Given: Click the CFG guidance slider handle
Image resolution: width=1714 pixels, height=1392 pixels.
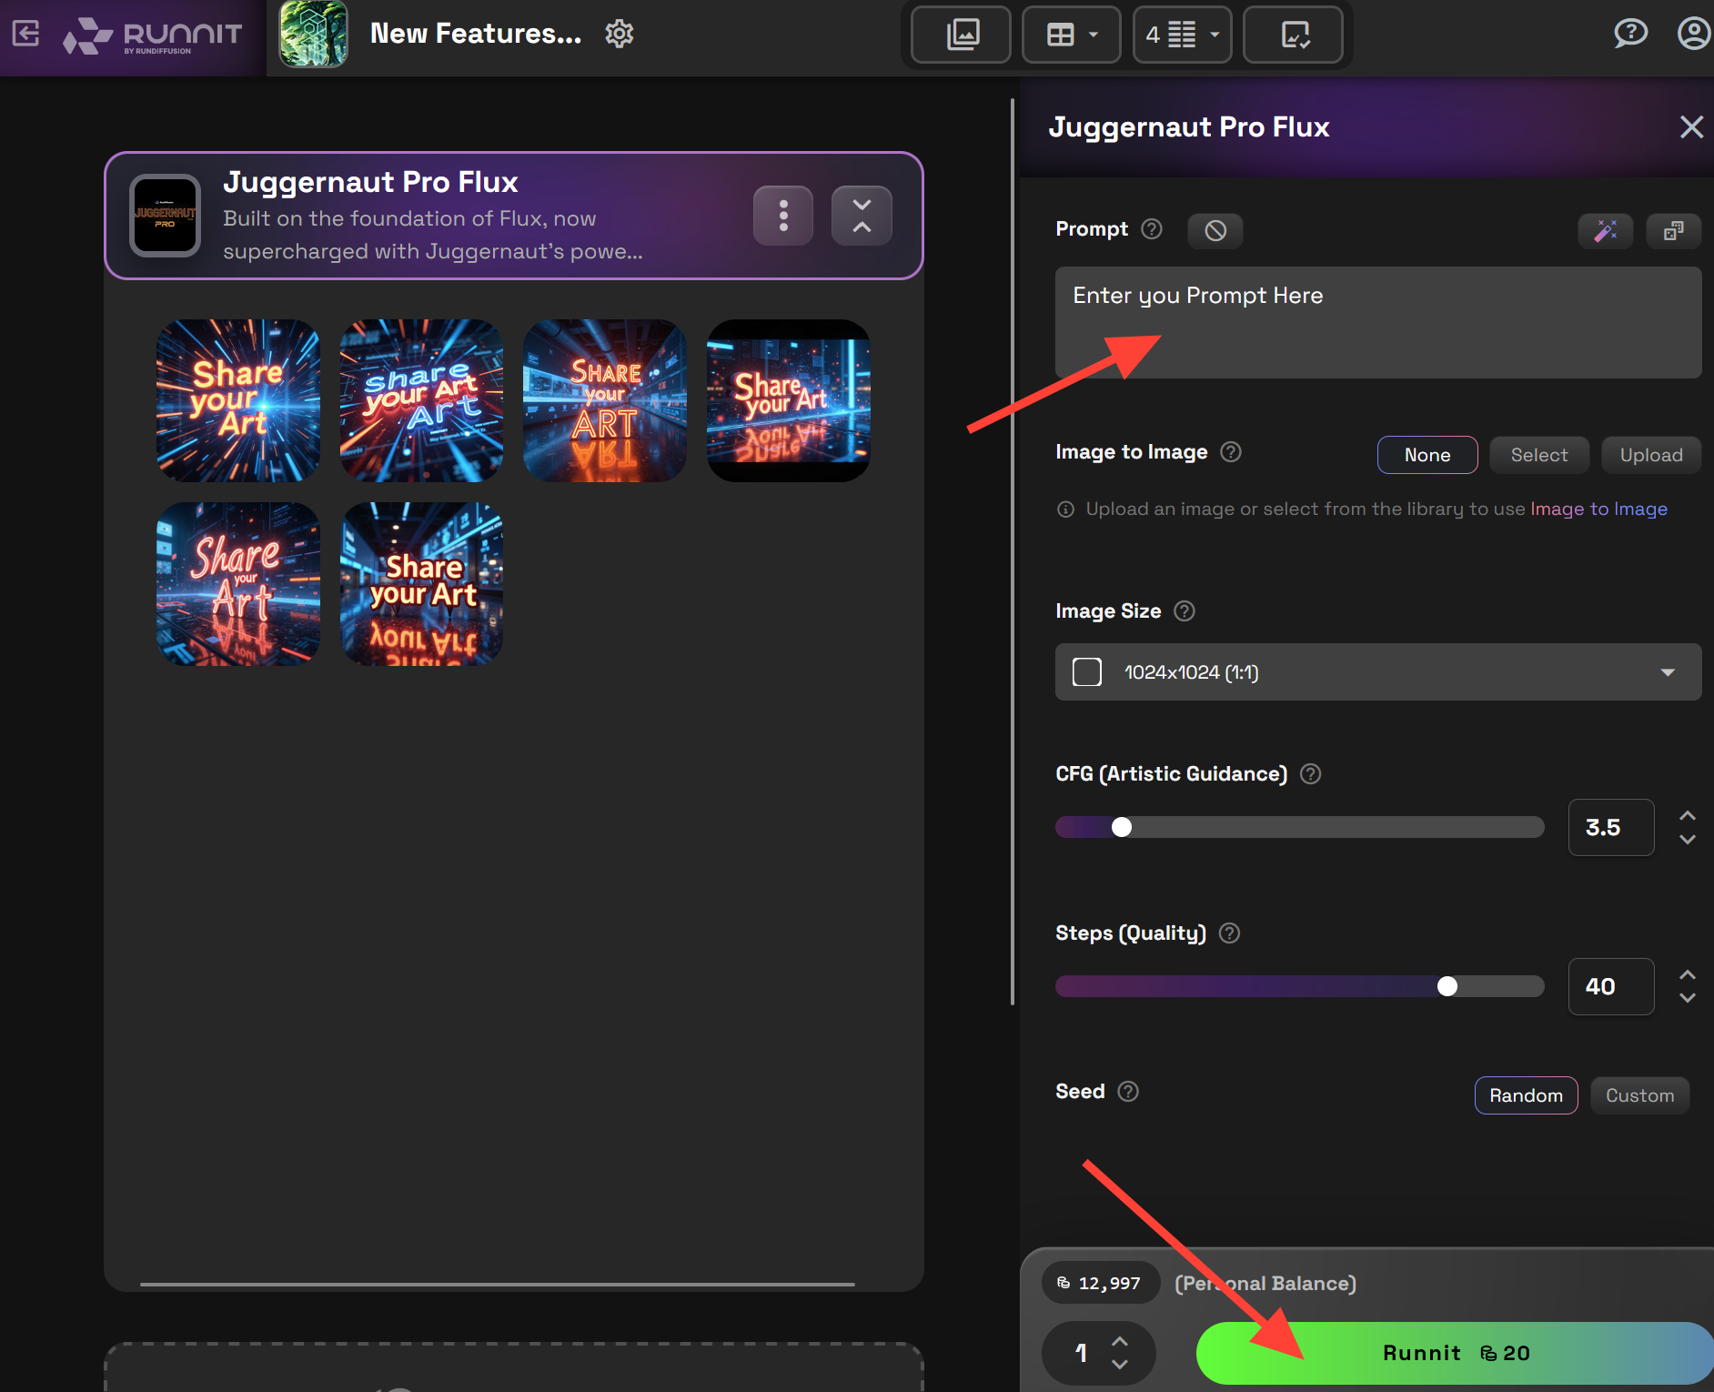Looking at the screenshot, I should [x=1122, y=827].
